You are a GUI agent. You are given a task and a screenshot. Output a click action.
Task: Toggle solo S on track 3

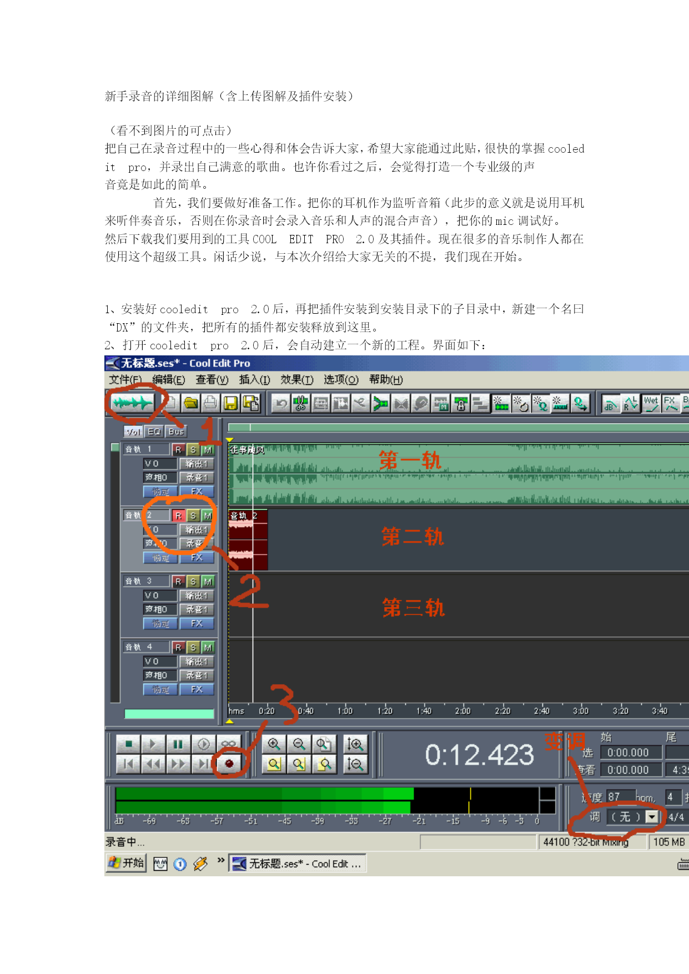tap(193, 581)
